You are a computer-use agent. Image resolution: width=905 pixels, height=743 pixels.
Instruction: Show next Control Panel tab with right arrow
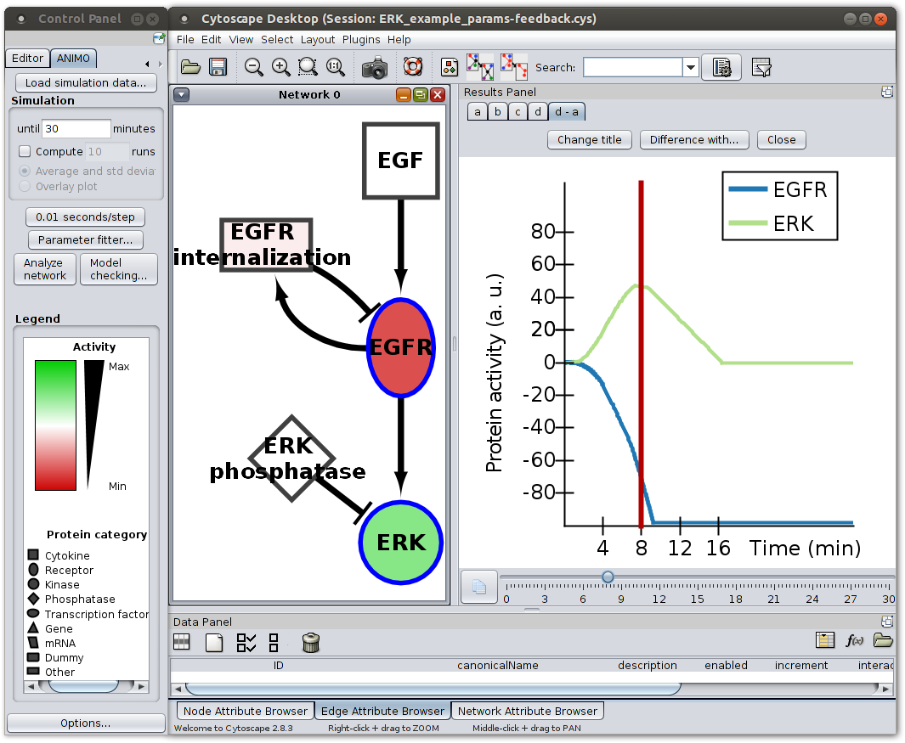click(161, 64)
